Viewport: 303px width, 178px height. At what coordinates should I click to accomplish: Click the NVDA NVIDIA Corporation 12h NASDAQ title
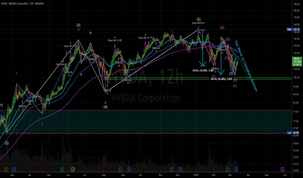tap(22, 4)
